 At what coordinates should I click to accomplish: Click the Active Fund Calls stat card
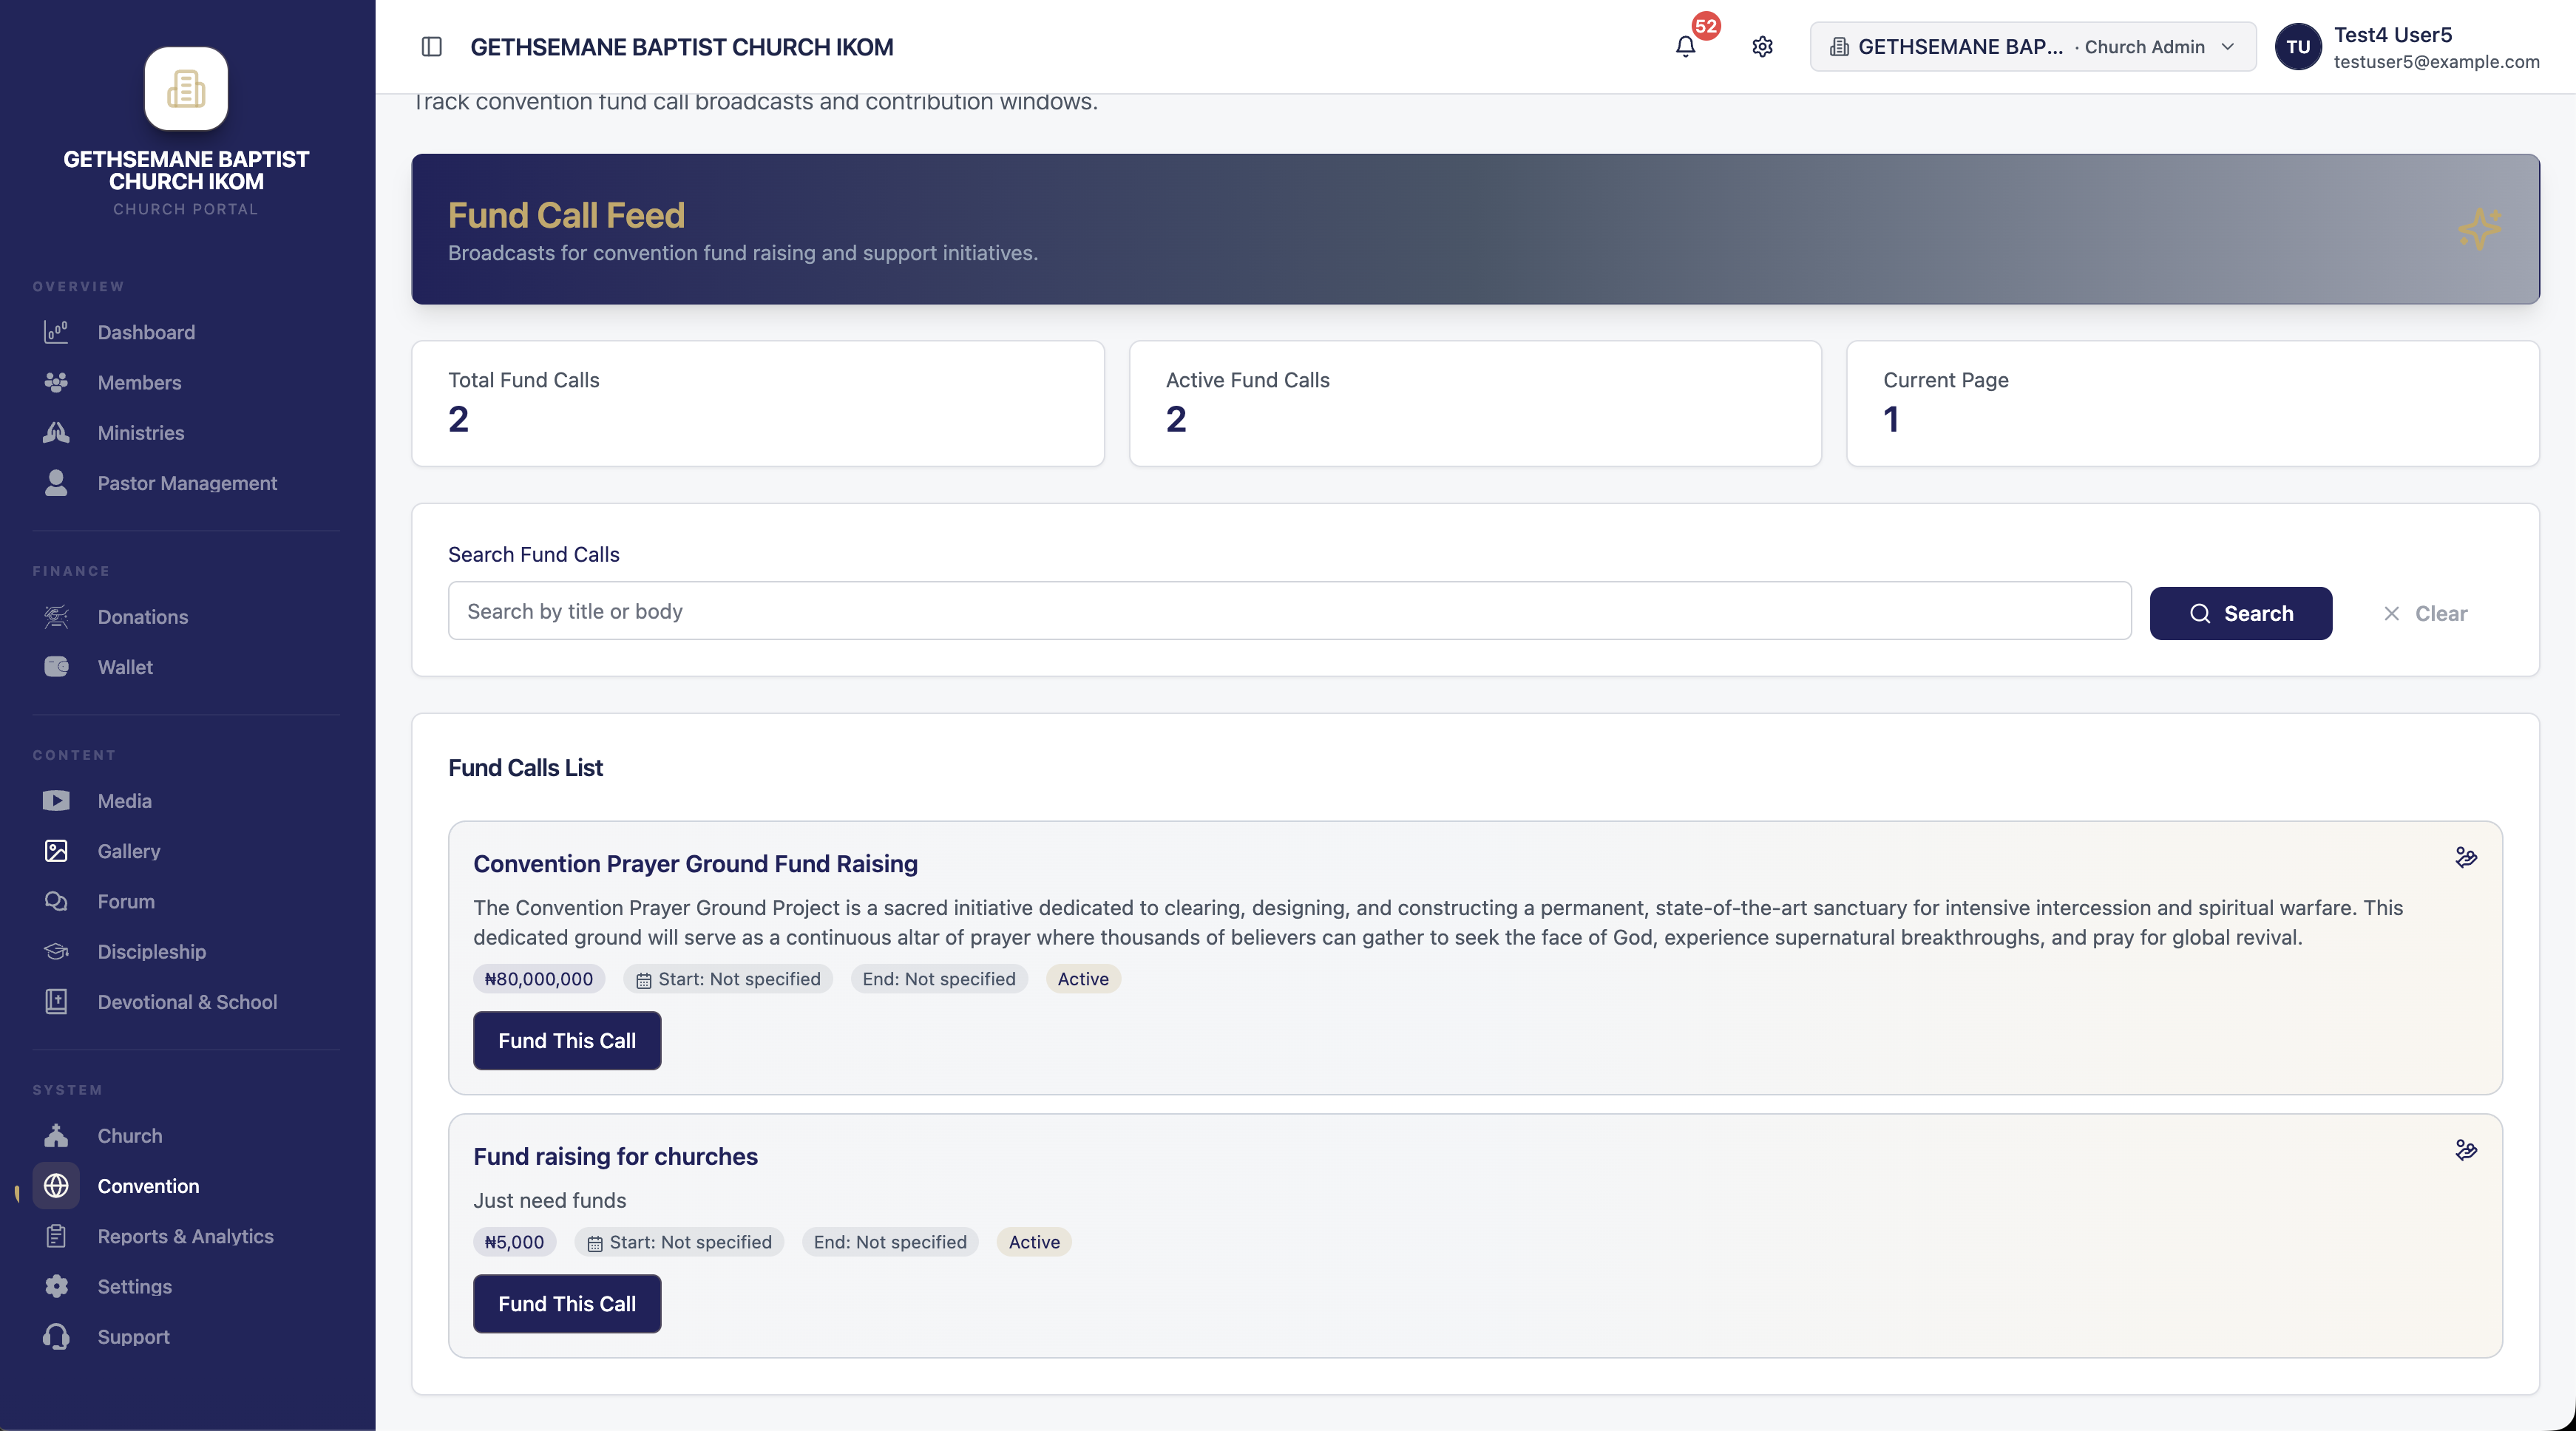pos(1475,403)
